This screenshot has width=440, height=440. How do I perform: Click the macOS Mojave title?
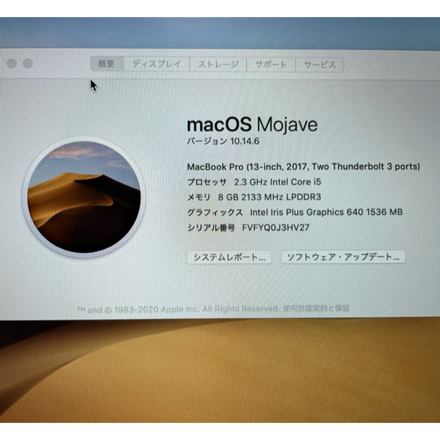(252, 124)
